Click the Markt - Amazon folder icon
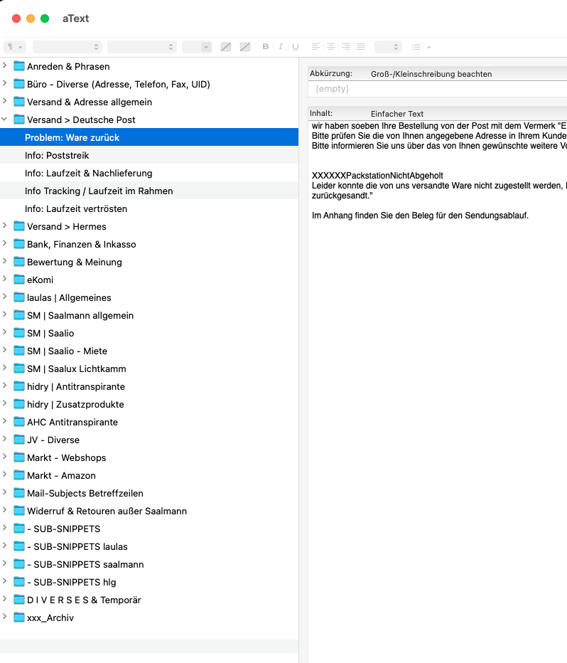The image size is (567, 663). pyautogui.click(x=19, y=475)
